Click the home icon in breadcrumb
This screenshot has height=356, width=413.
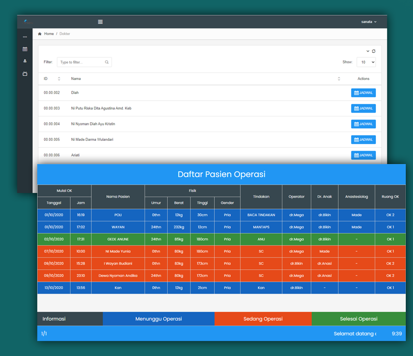[x=40, y=34]
